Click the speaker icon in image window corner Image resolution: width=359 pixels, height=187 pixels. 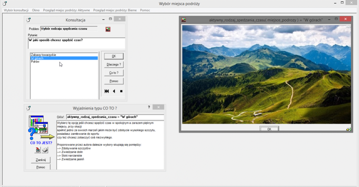349,129
